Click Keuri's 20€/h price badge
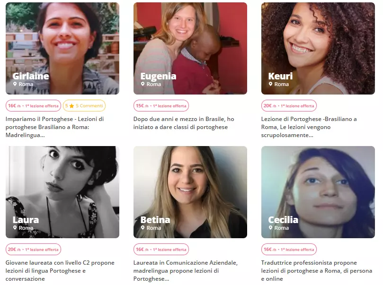383x285 pixels. click(x=289, y=106)
